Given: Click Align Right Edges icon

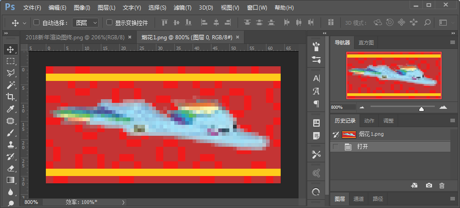Looking at the screenshot, I should tap(227, 22).
